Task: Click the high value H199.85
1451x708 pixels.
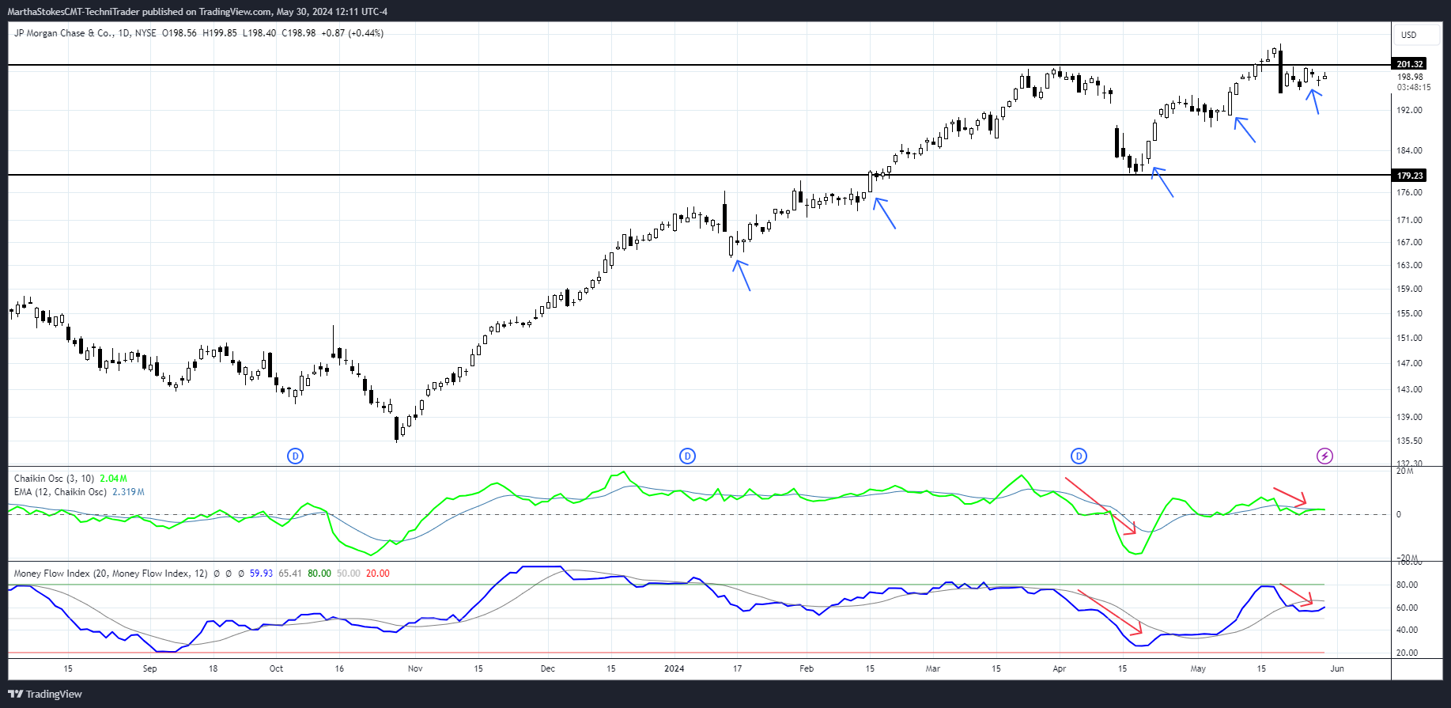Action: click(220, 33)
